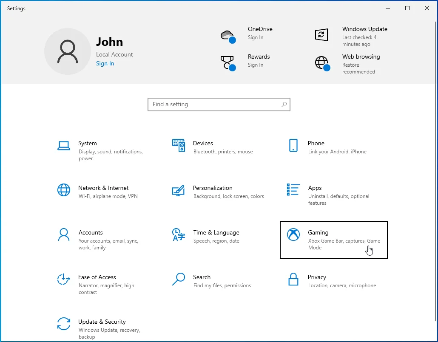Click 'Restore recommended' text
The image size is (438, 342).
pyautogui.click(x=358, y=68)
